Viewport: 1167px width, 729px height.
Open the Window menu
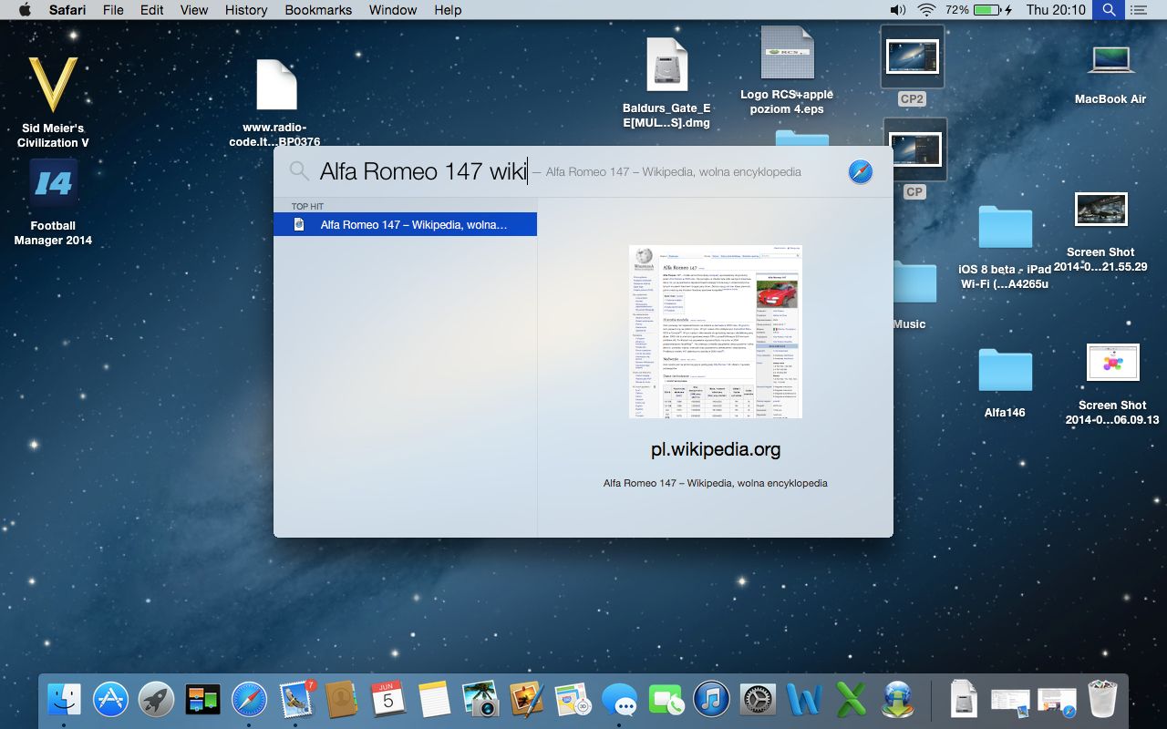[x=392, y=10]
